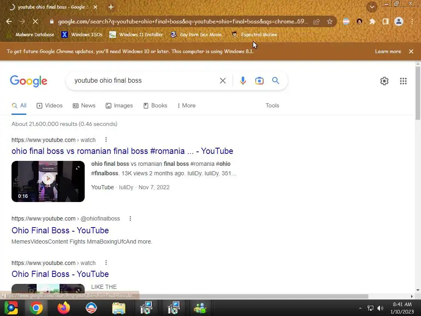
Task: Click 'MemesVideosContent Fights' description text
Action: point(82,242)
